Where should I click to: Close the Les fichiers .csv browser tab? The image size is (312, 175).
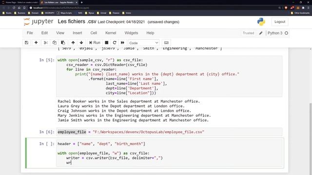77,2
